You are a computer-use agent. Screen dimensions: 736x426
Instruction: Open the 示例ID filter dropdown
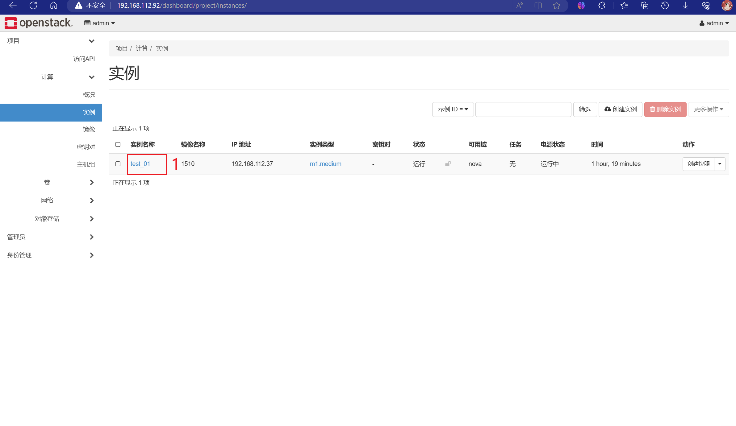click(x=453, y=109)
